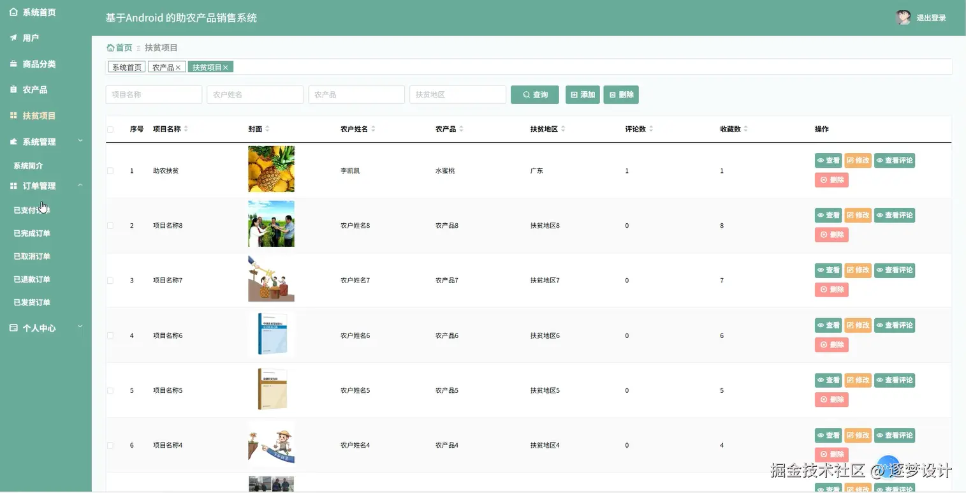Expand the 个人中心 menu chevron
The height and width of the screenshot is (493, 966).
(x=80, y=327)
